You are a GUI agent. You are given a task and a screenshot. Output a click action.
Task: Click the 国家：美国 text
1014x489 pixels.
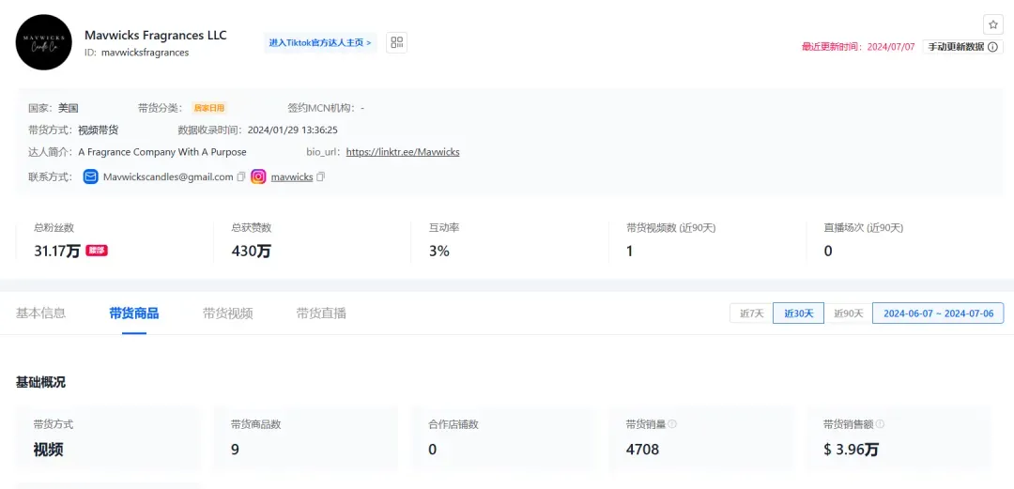[53, 108]
